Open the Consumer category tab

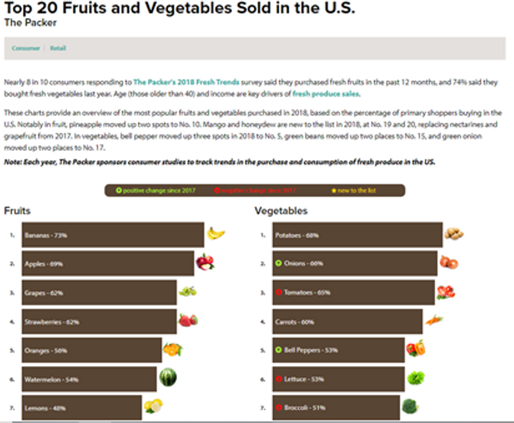(26, 48)
